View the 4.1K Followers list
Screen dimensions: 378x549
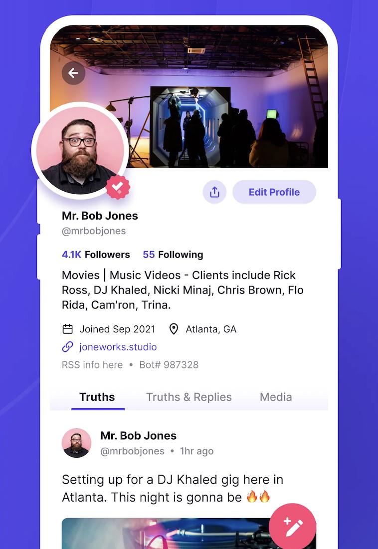(x=96, y=255)
